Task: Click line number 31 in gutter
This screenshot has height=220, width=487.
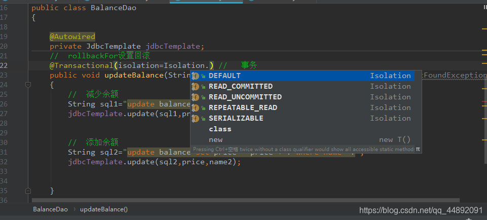Action: coord(4,152)
